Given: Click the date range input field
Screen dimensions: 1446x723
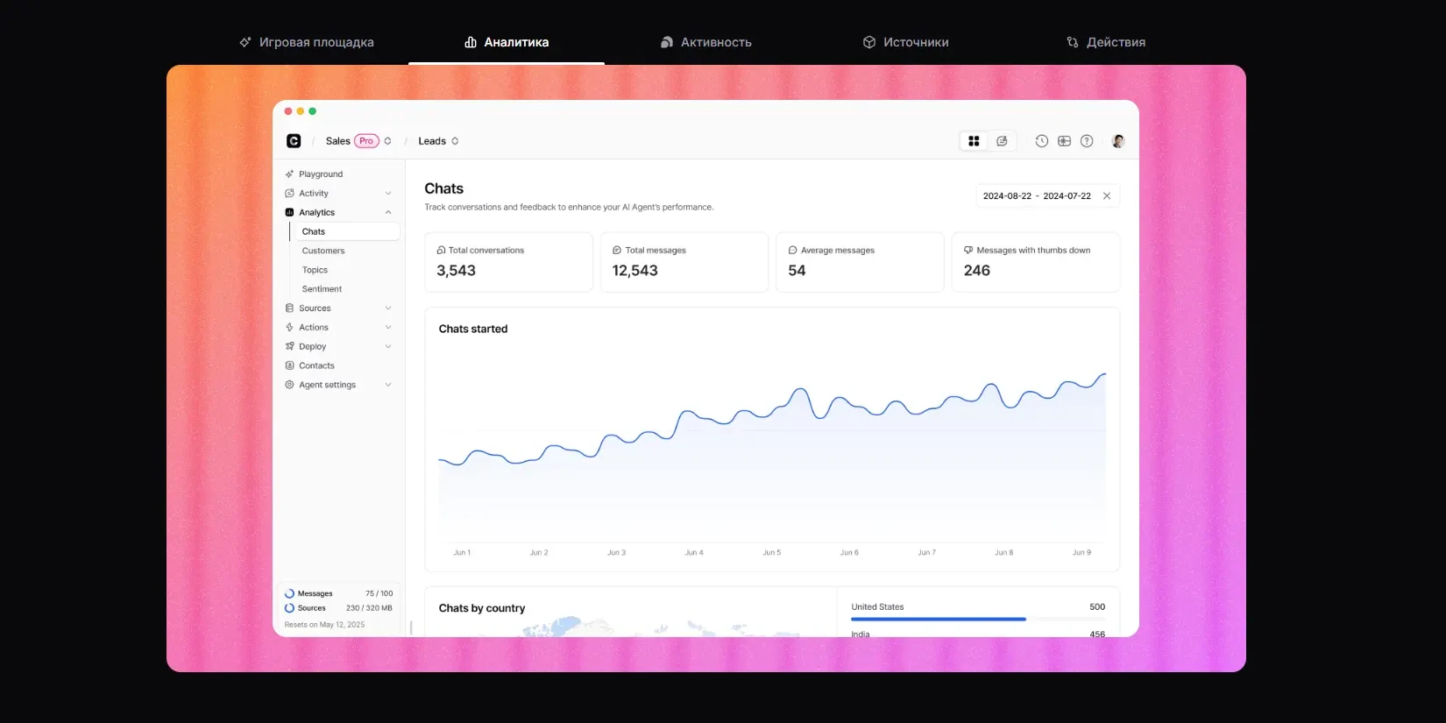Looking at the screenshot, I should pos(1037,196).
